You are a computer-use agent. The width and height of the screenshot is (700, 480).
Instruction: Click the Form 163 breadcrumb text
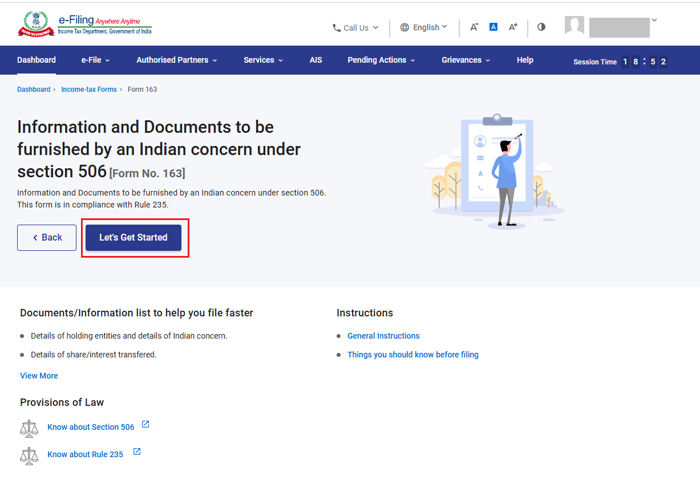[x=142, y=90]
